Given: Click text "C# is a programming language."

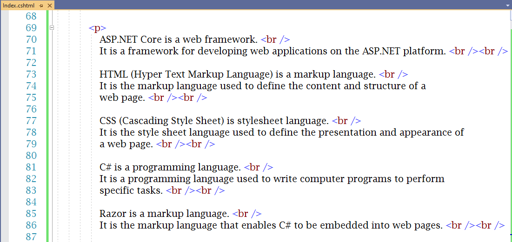Looking at the screenshot, I should click(170, 167).
